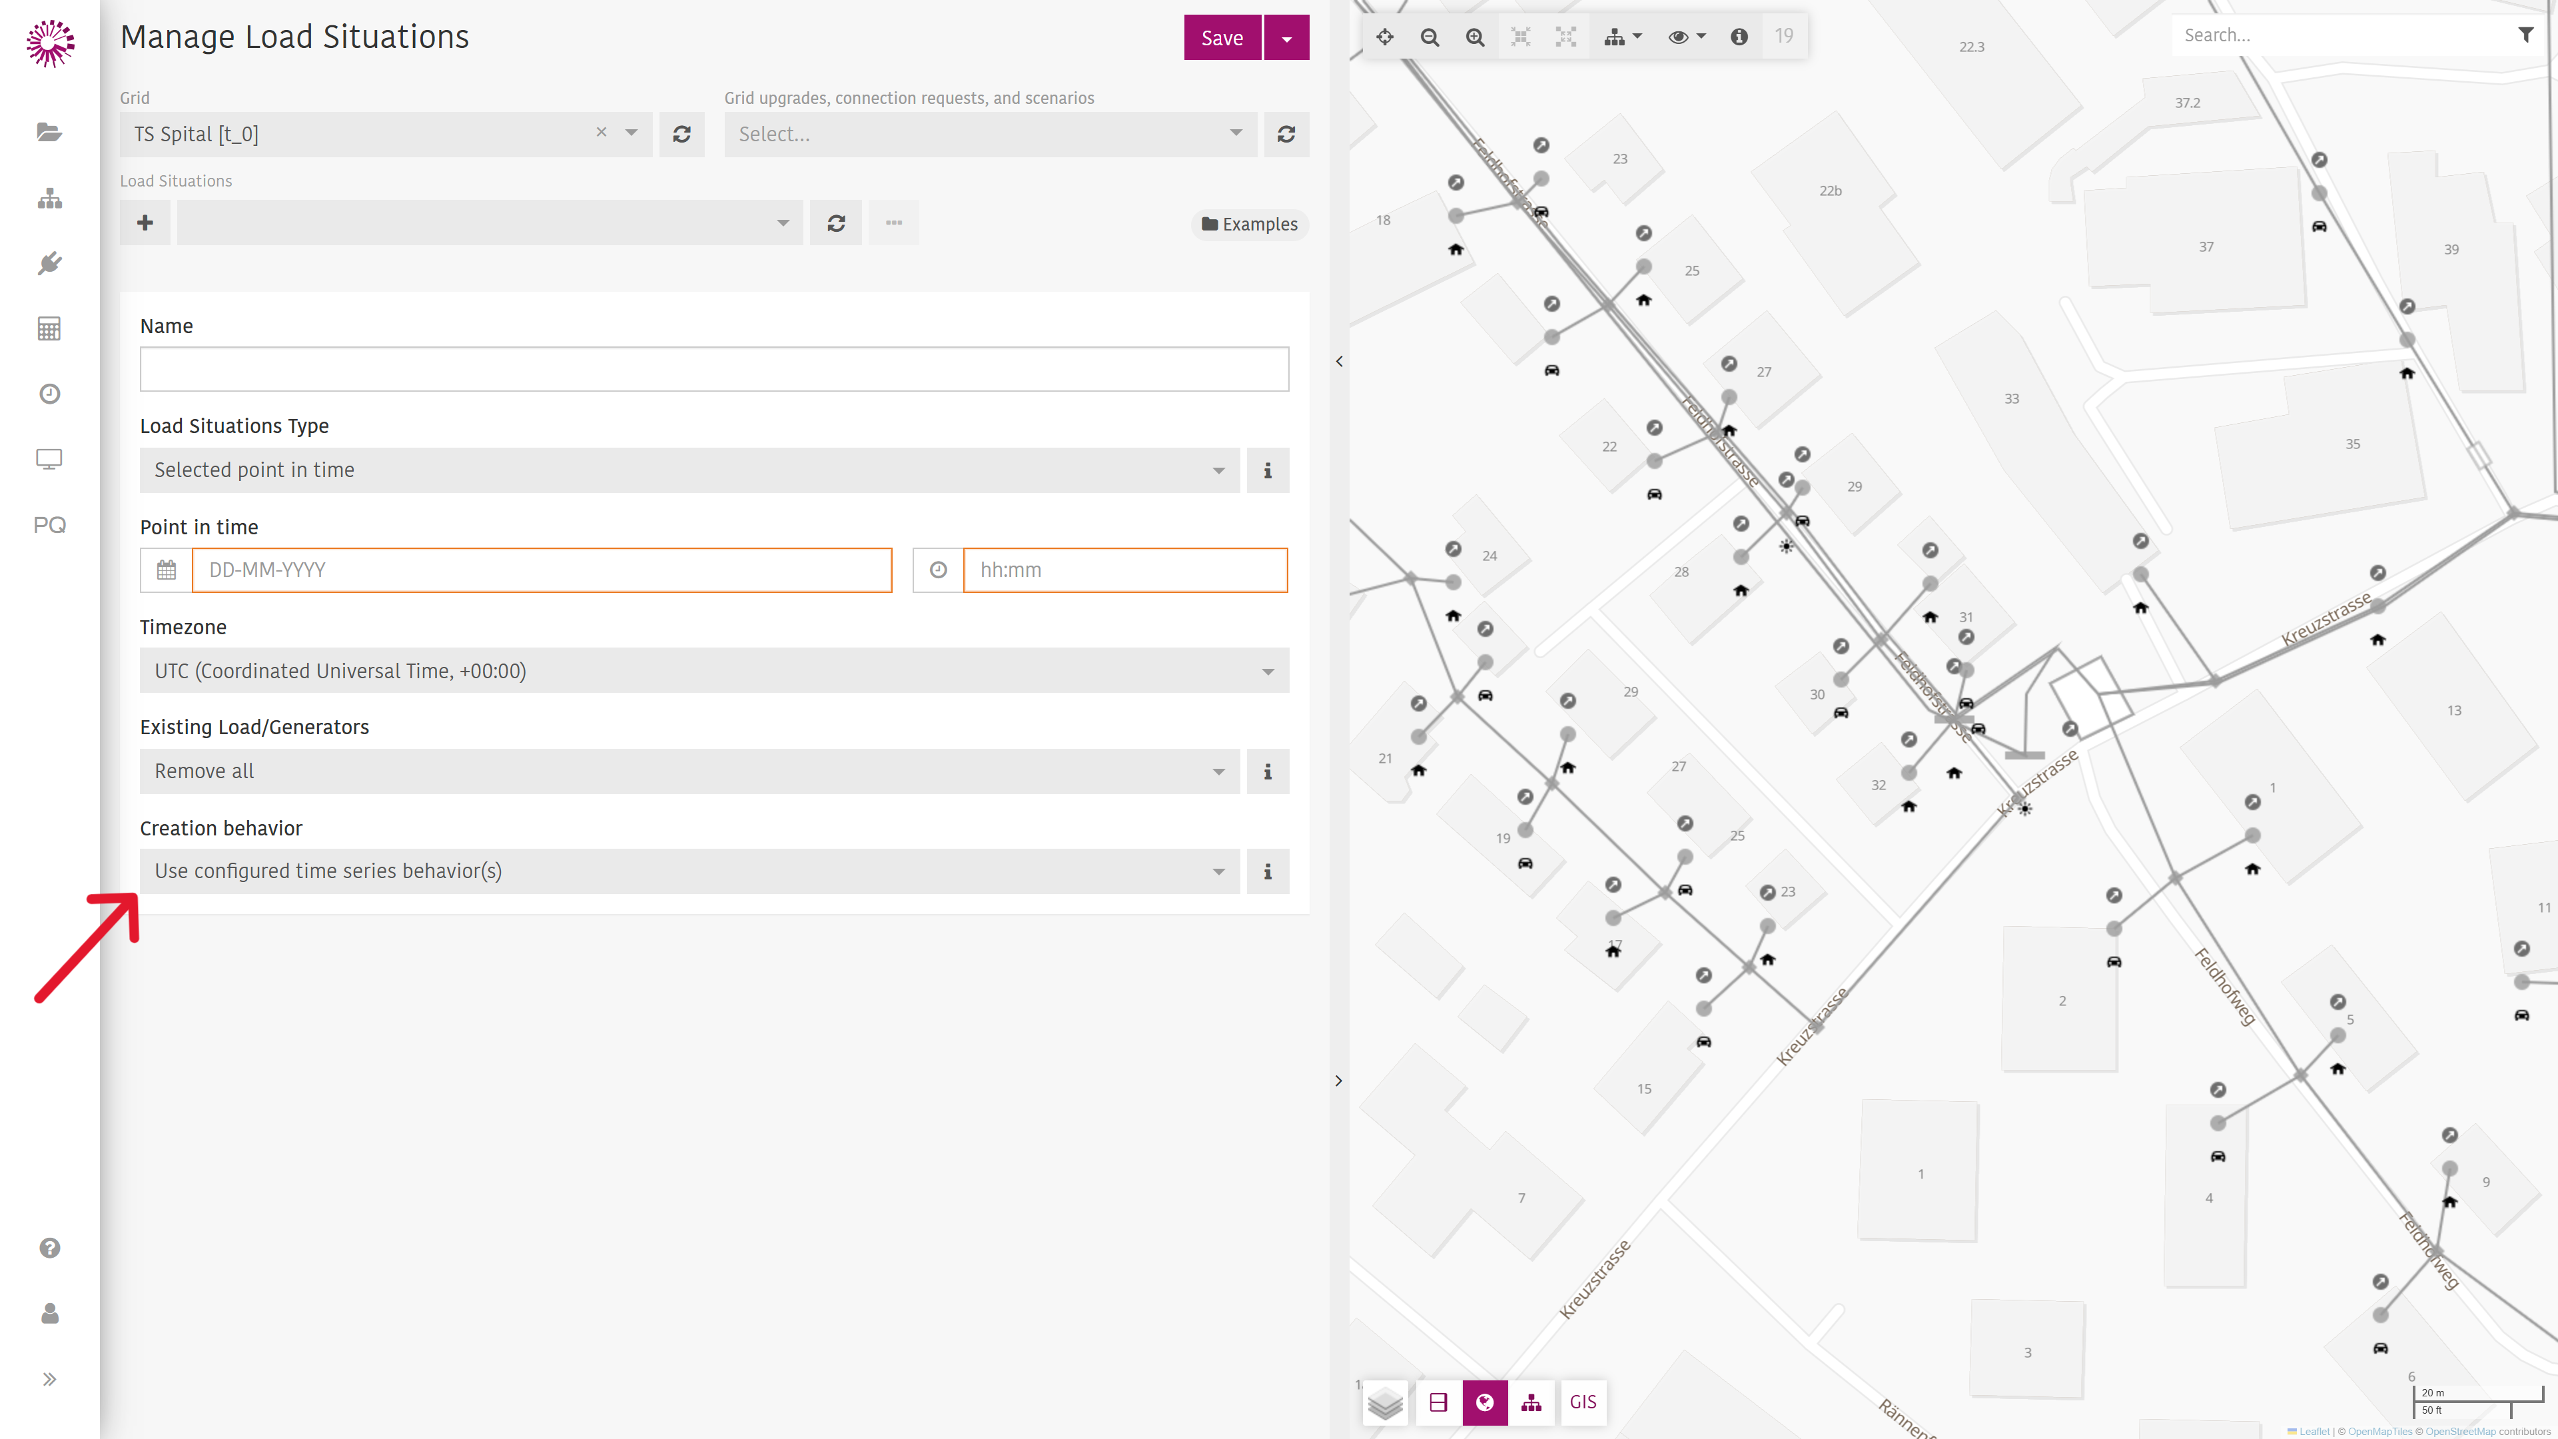Open the Examples folder
This screenshot has height=1439, width=2558.
(1249, 225)
